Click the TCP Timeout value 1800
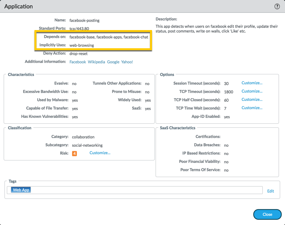 pos(228,92)
